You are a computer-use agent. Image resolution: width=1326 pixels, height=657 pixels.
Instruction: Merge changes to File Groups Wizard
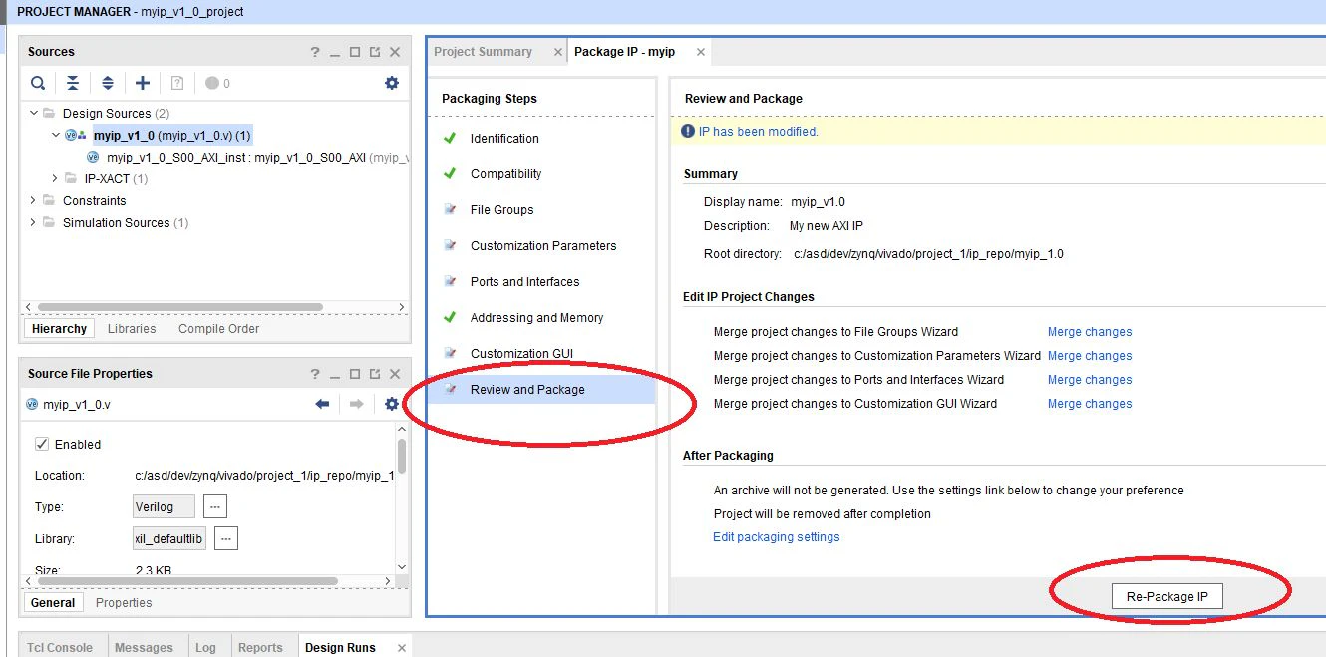point(1090,332)
